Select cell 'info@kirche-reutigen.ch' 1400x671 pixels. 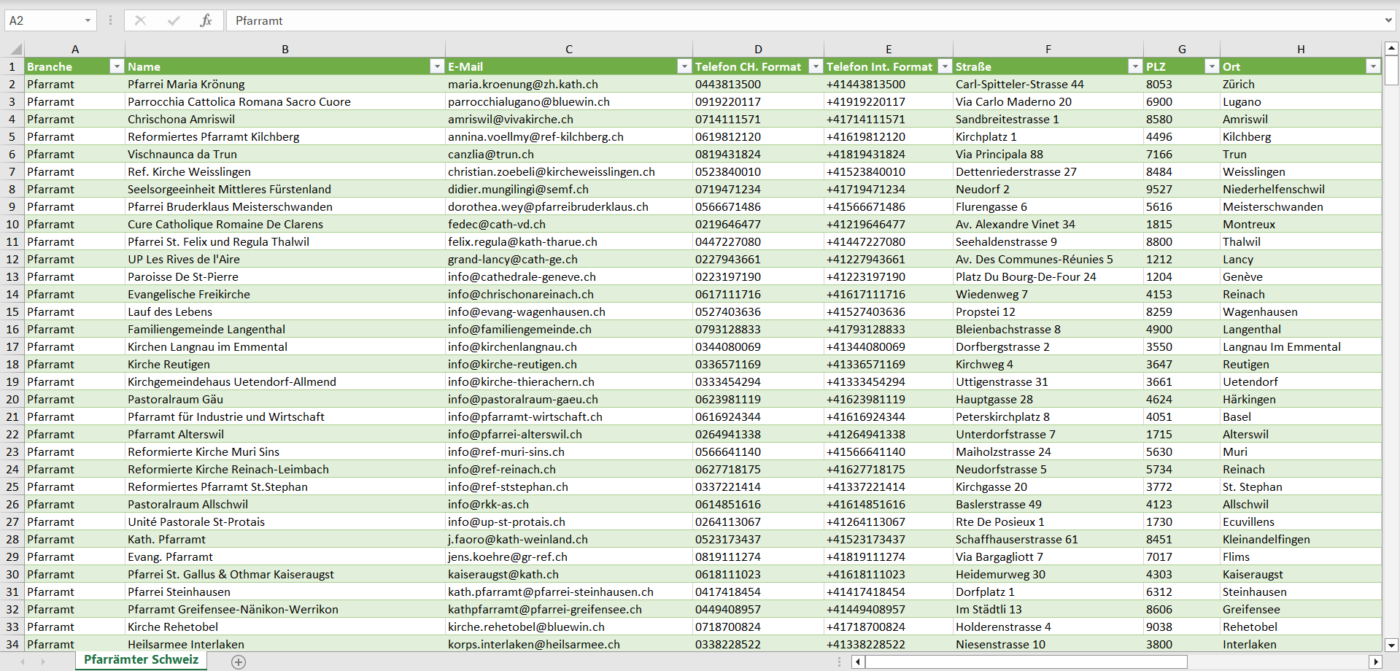569,364
